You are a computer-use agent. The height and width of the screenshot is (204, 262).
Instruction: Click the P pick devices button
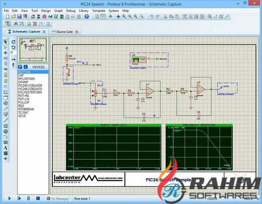tap(20, 67)
